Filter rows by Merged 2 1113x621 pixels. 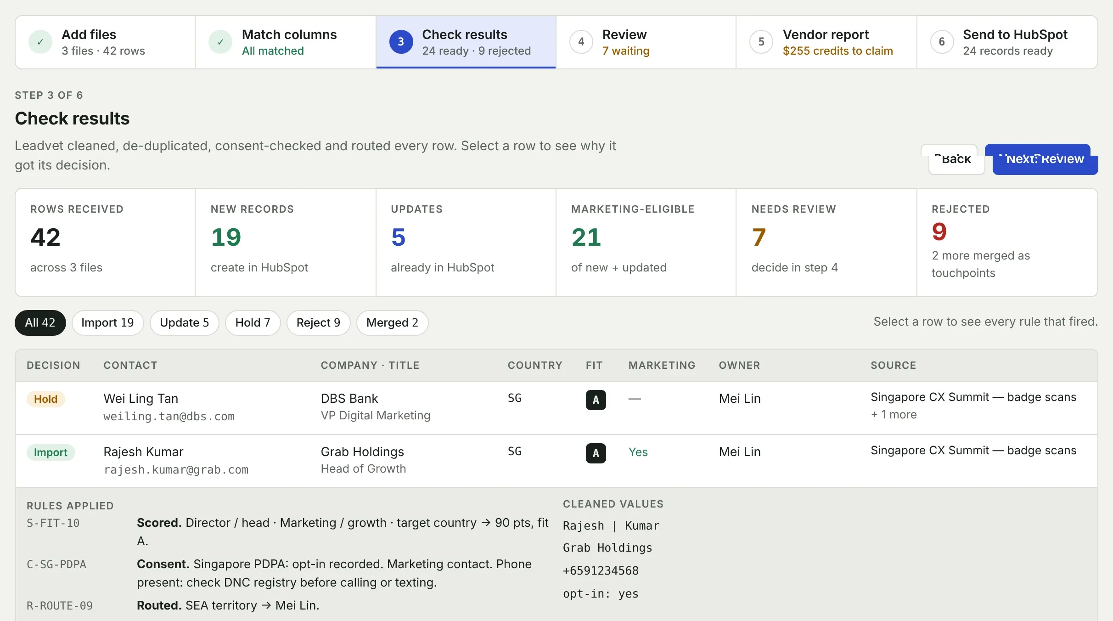tap(392, 322)
